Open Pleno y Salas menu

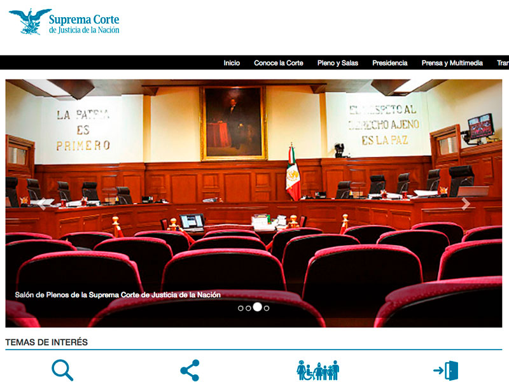pos(338,63)
